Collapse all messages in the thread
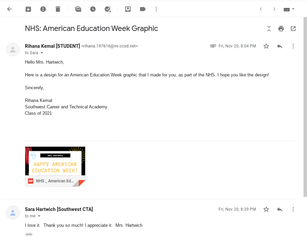 point(269,29)
